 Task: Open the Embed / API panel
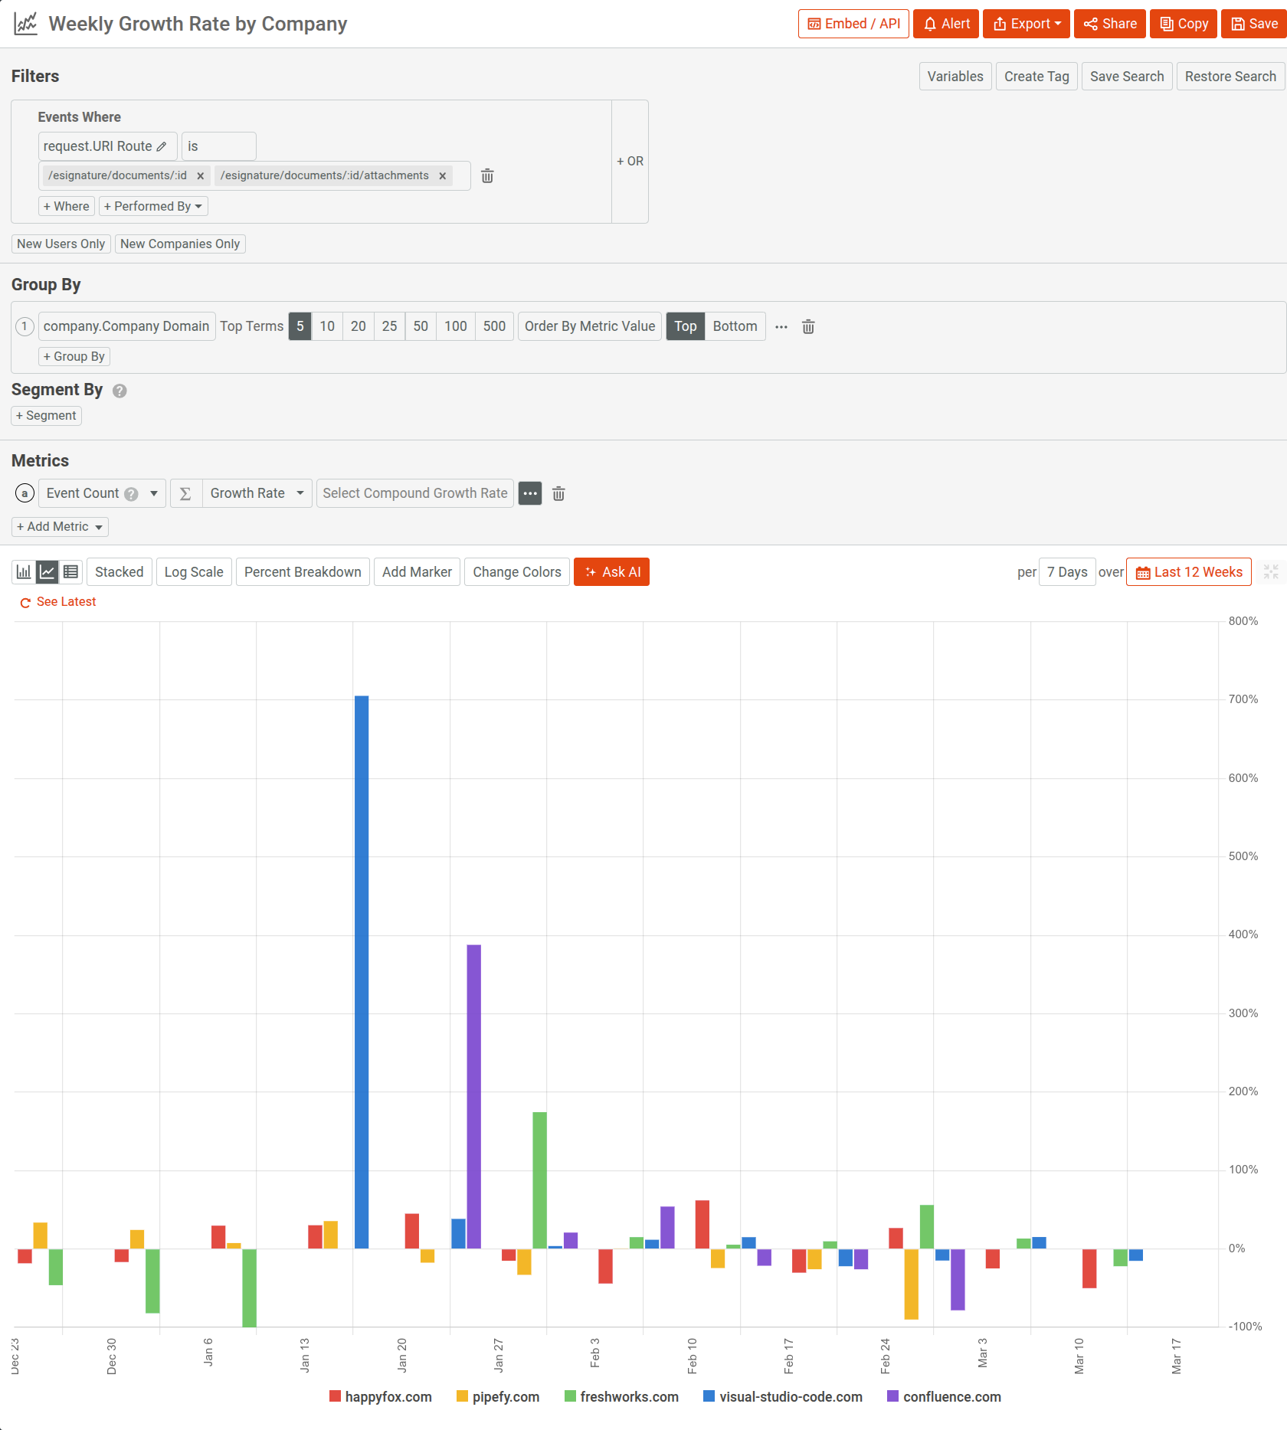853,24
